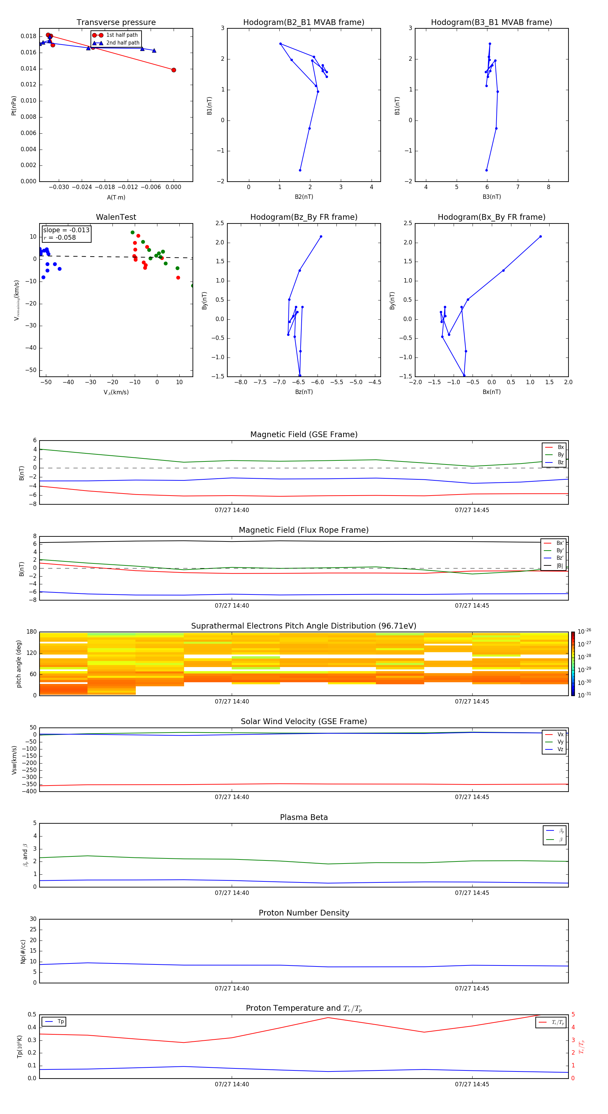Click the 'pitch angle (deg)' axis label

click(x=19, y=664)
